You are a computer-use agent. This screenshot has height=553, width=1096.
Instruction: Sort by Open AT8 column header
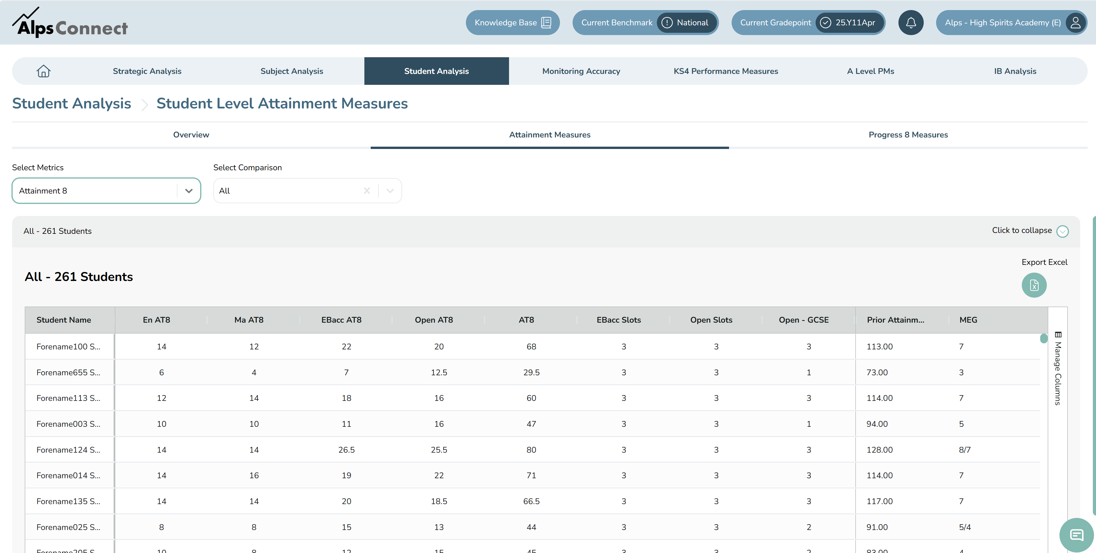tap(434, 320)
